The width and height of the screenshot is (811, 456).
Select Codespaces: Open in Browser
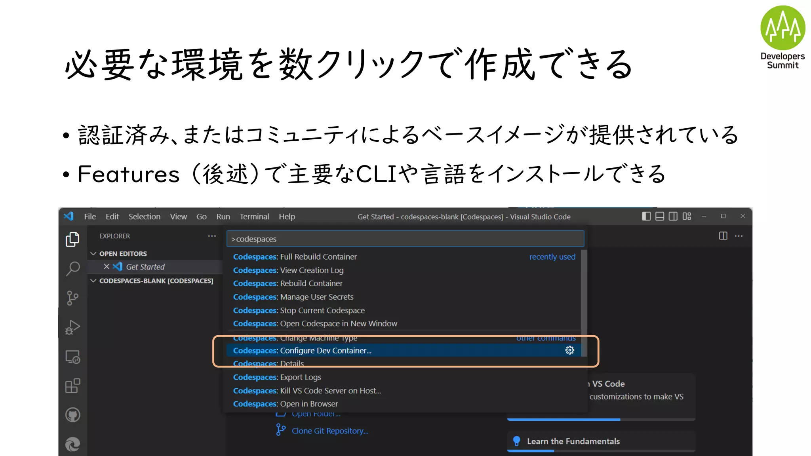(404, 404)
